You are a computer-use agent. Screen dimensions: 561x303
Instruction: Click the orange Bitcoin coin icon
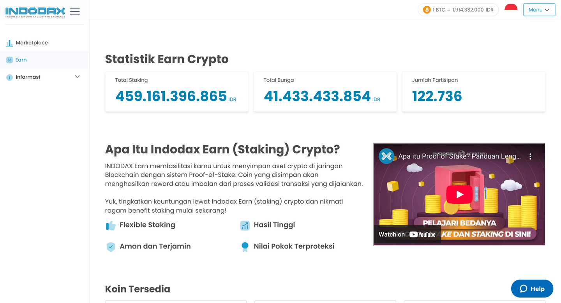427,10
